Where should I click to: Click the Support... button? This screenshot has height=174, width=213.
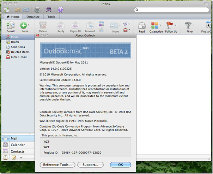90,165
